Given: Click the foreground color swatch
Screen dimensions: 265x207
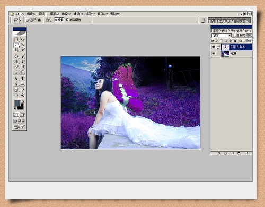Looking at the screenshot, I should 17,103.
